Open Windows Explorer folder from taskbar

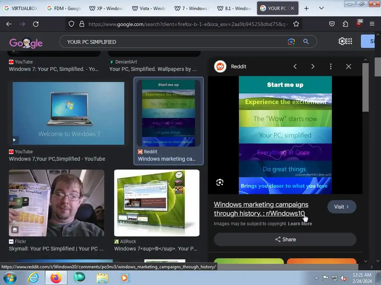point(102,278)
